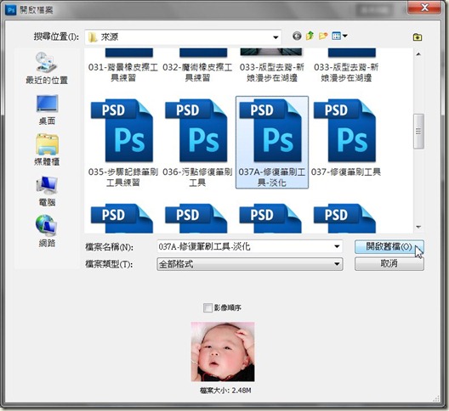449x411 pixels.
Task: Click the baby photo preview thumbnail
Action: pyautogui.click(x=223, y=352)
